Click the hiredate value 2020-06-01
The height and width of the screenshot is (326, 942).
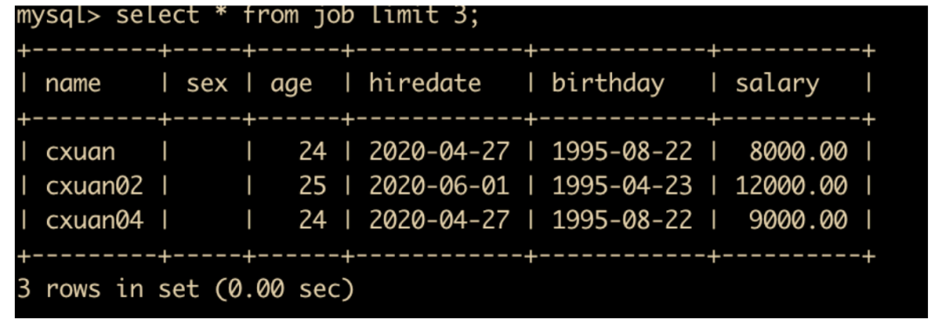[439, 187]
